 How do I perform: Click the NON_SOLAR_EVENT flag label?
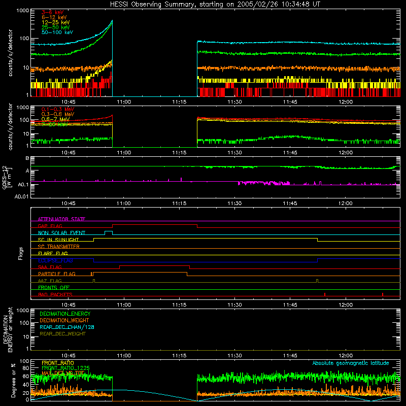(61, 233)
